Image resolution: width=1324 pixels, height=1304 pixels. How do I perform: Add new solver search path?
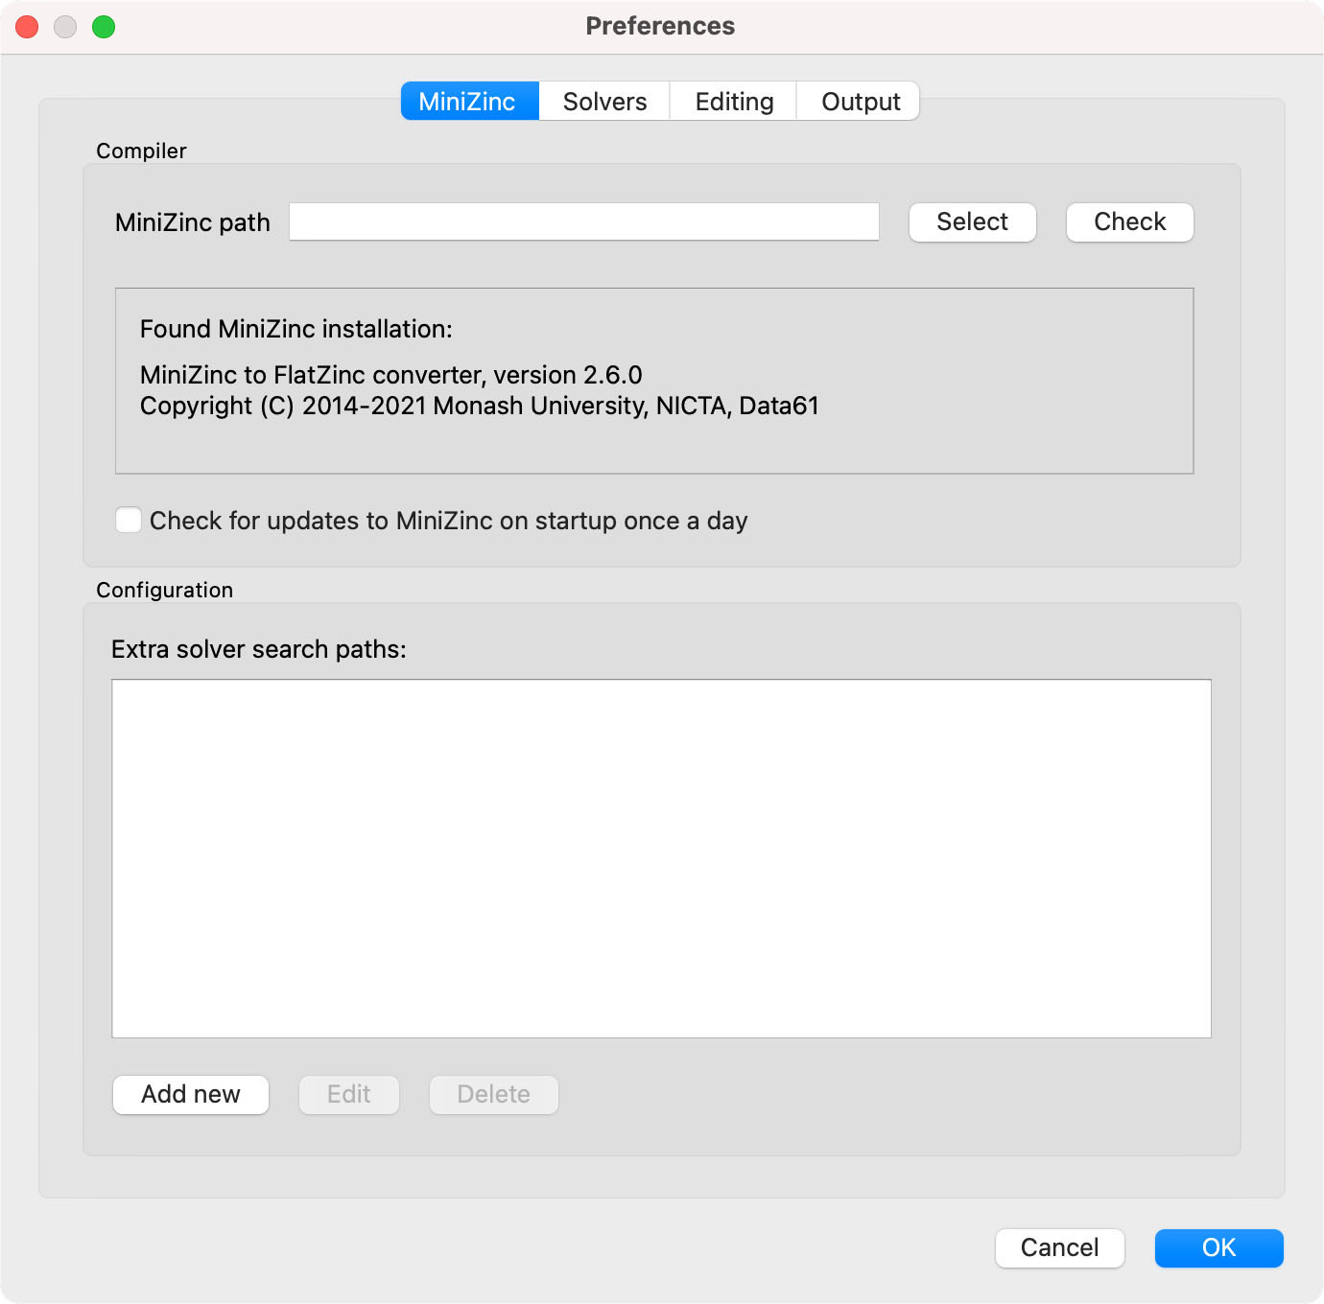tap(190, 1094)
